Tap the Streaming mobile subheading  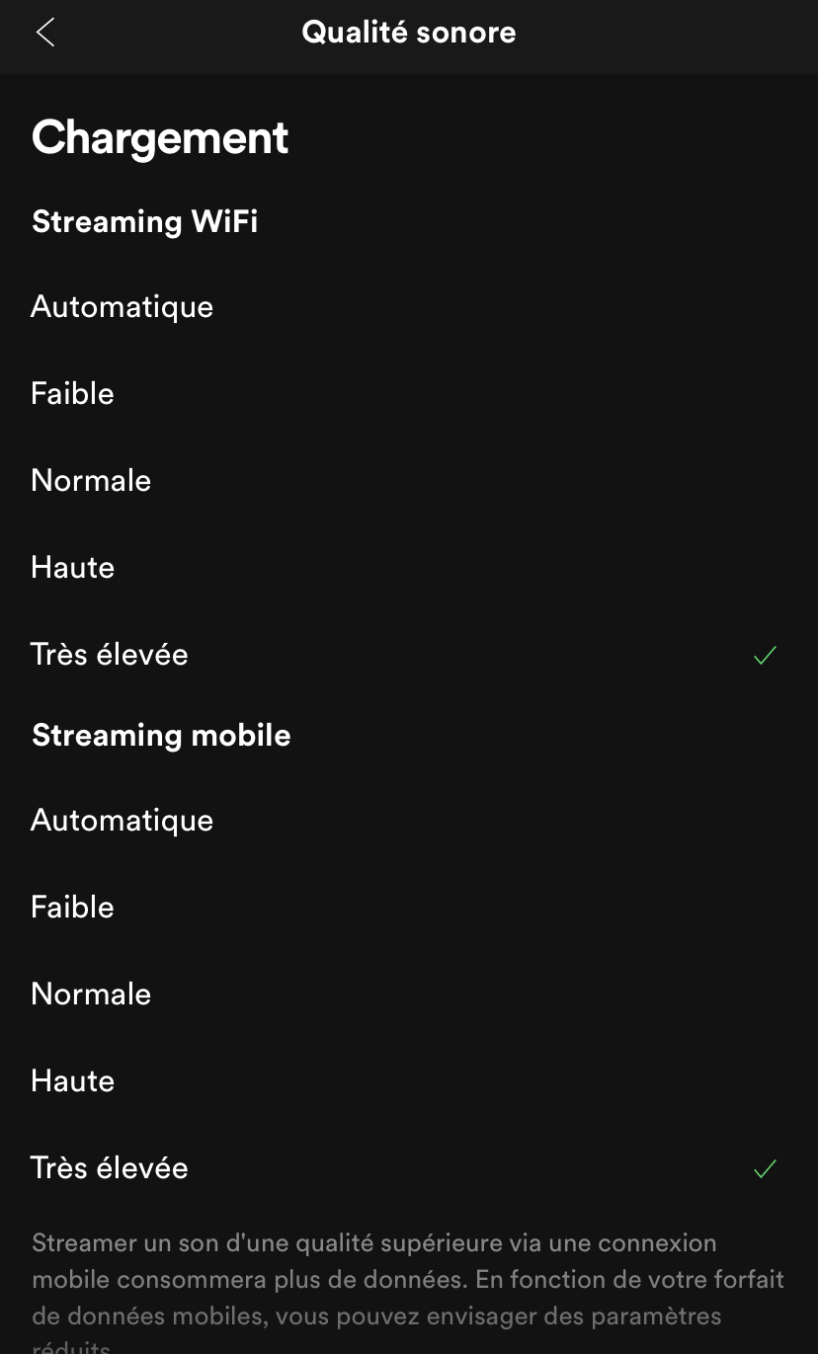pos(161,735)
